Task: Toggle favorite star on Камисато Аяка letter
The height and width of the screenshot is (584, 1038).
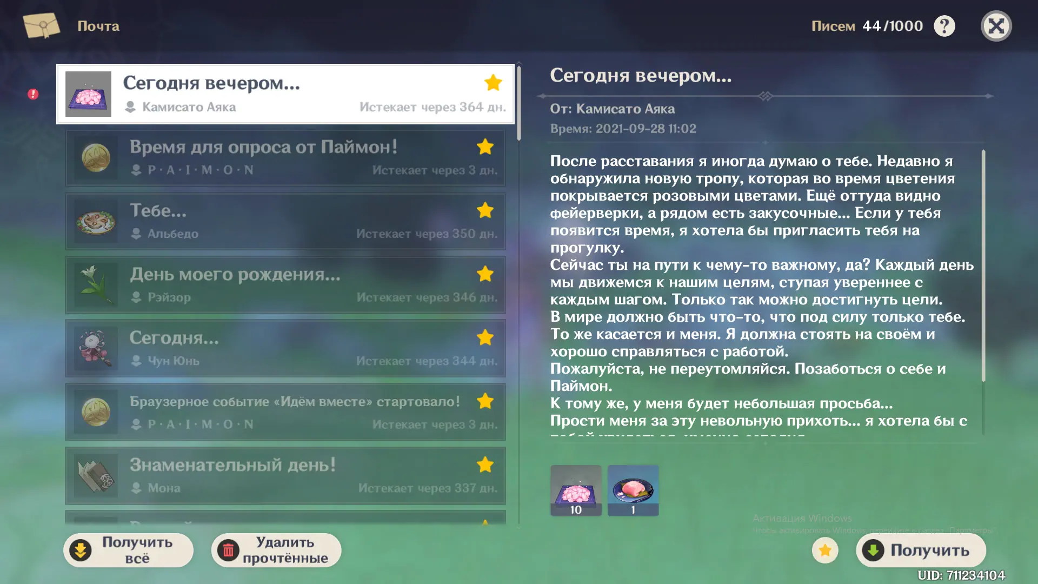Action: click(x=493, y=83)
